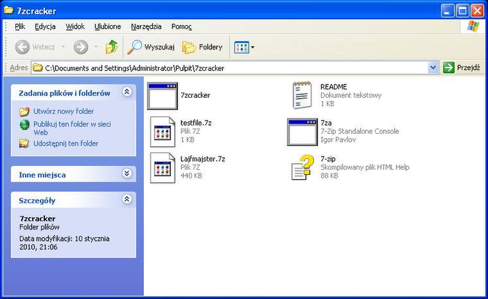488x299 pixels.
Task: Click the folder icon in address bar
Action: 38,68
